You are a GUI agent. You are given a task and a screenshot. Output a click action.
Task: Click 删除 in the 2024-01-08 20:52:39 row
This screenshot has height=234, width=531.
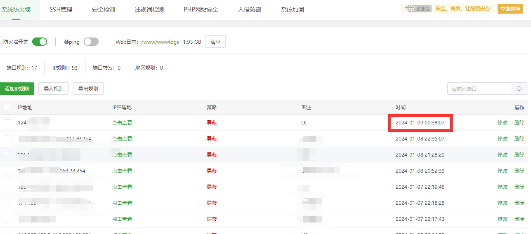[x=519, y=171]
